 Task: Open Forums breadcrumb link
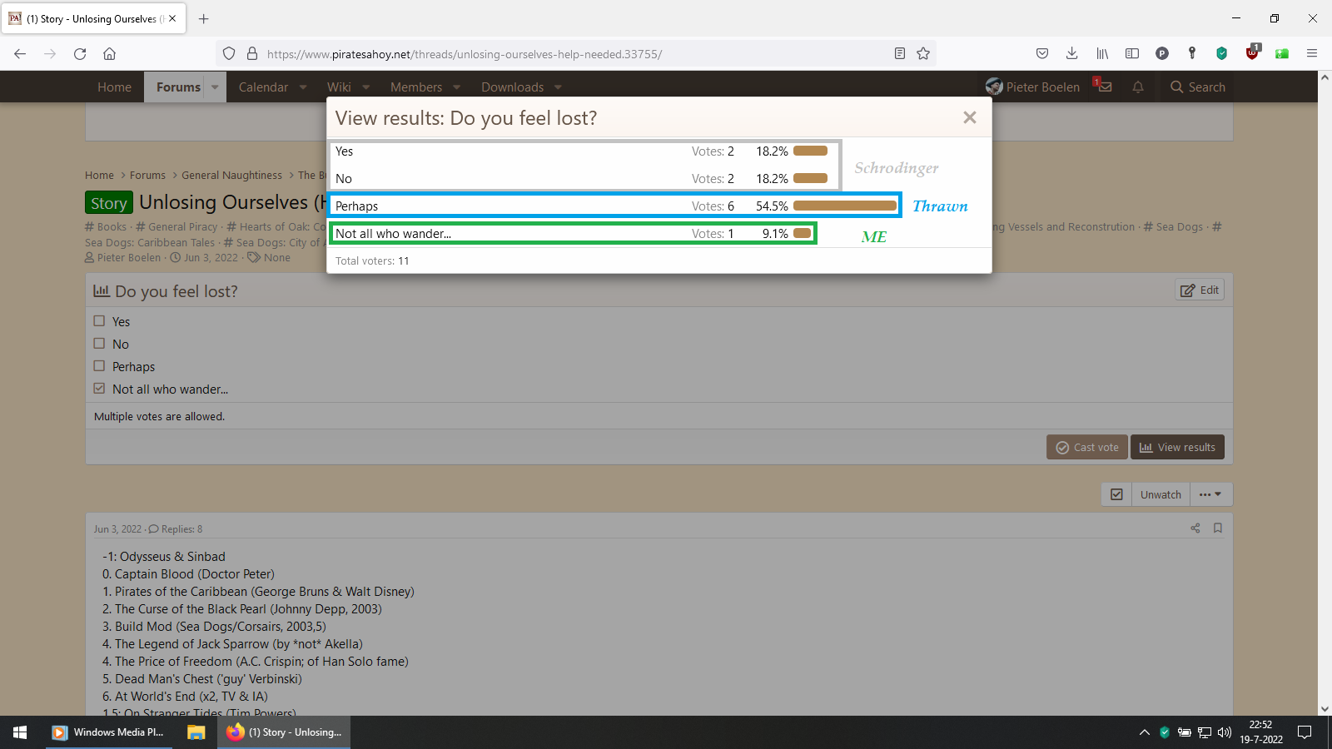[147, 175]
